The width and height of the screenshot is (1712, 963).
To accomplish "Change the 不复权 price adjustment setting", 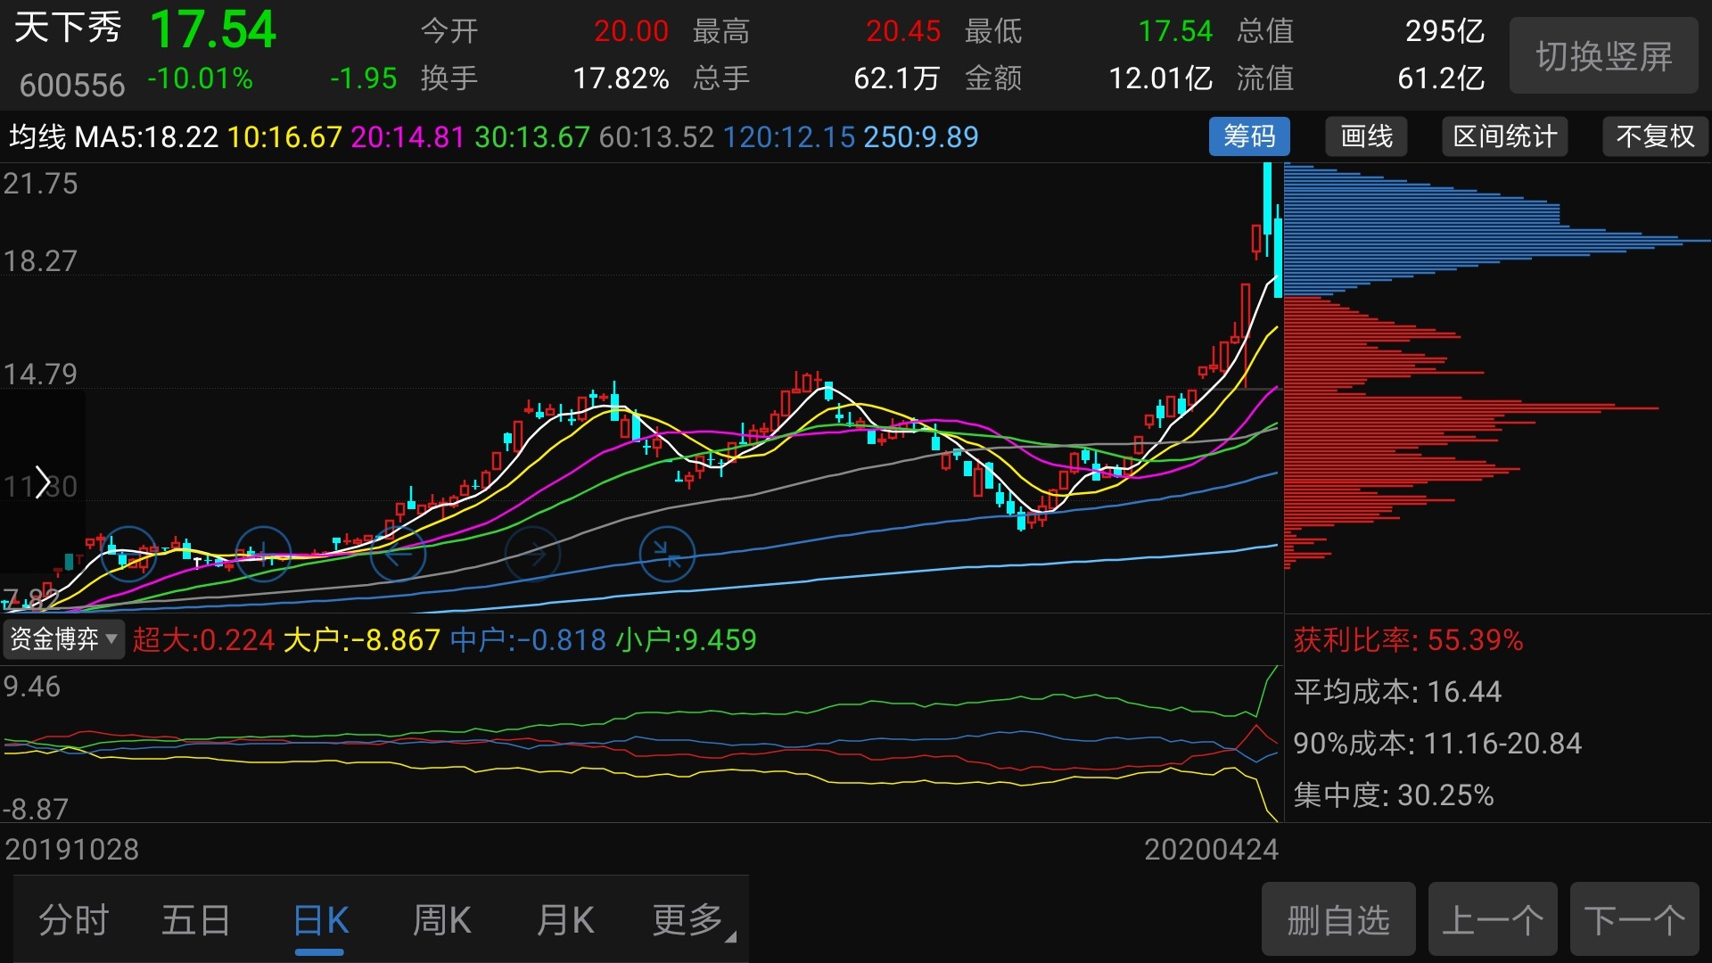I will point(1655,136).
